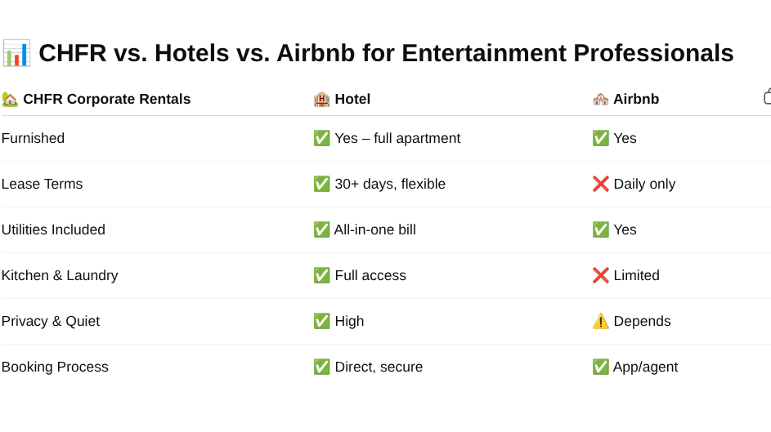Click the Privacy & Quiet row label

(x=51, y=321)
